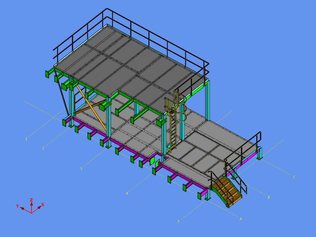Select grid line label C
The width and height of the screenshot is (316, 237).
click(x=294, y=177)
